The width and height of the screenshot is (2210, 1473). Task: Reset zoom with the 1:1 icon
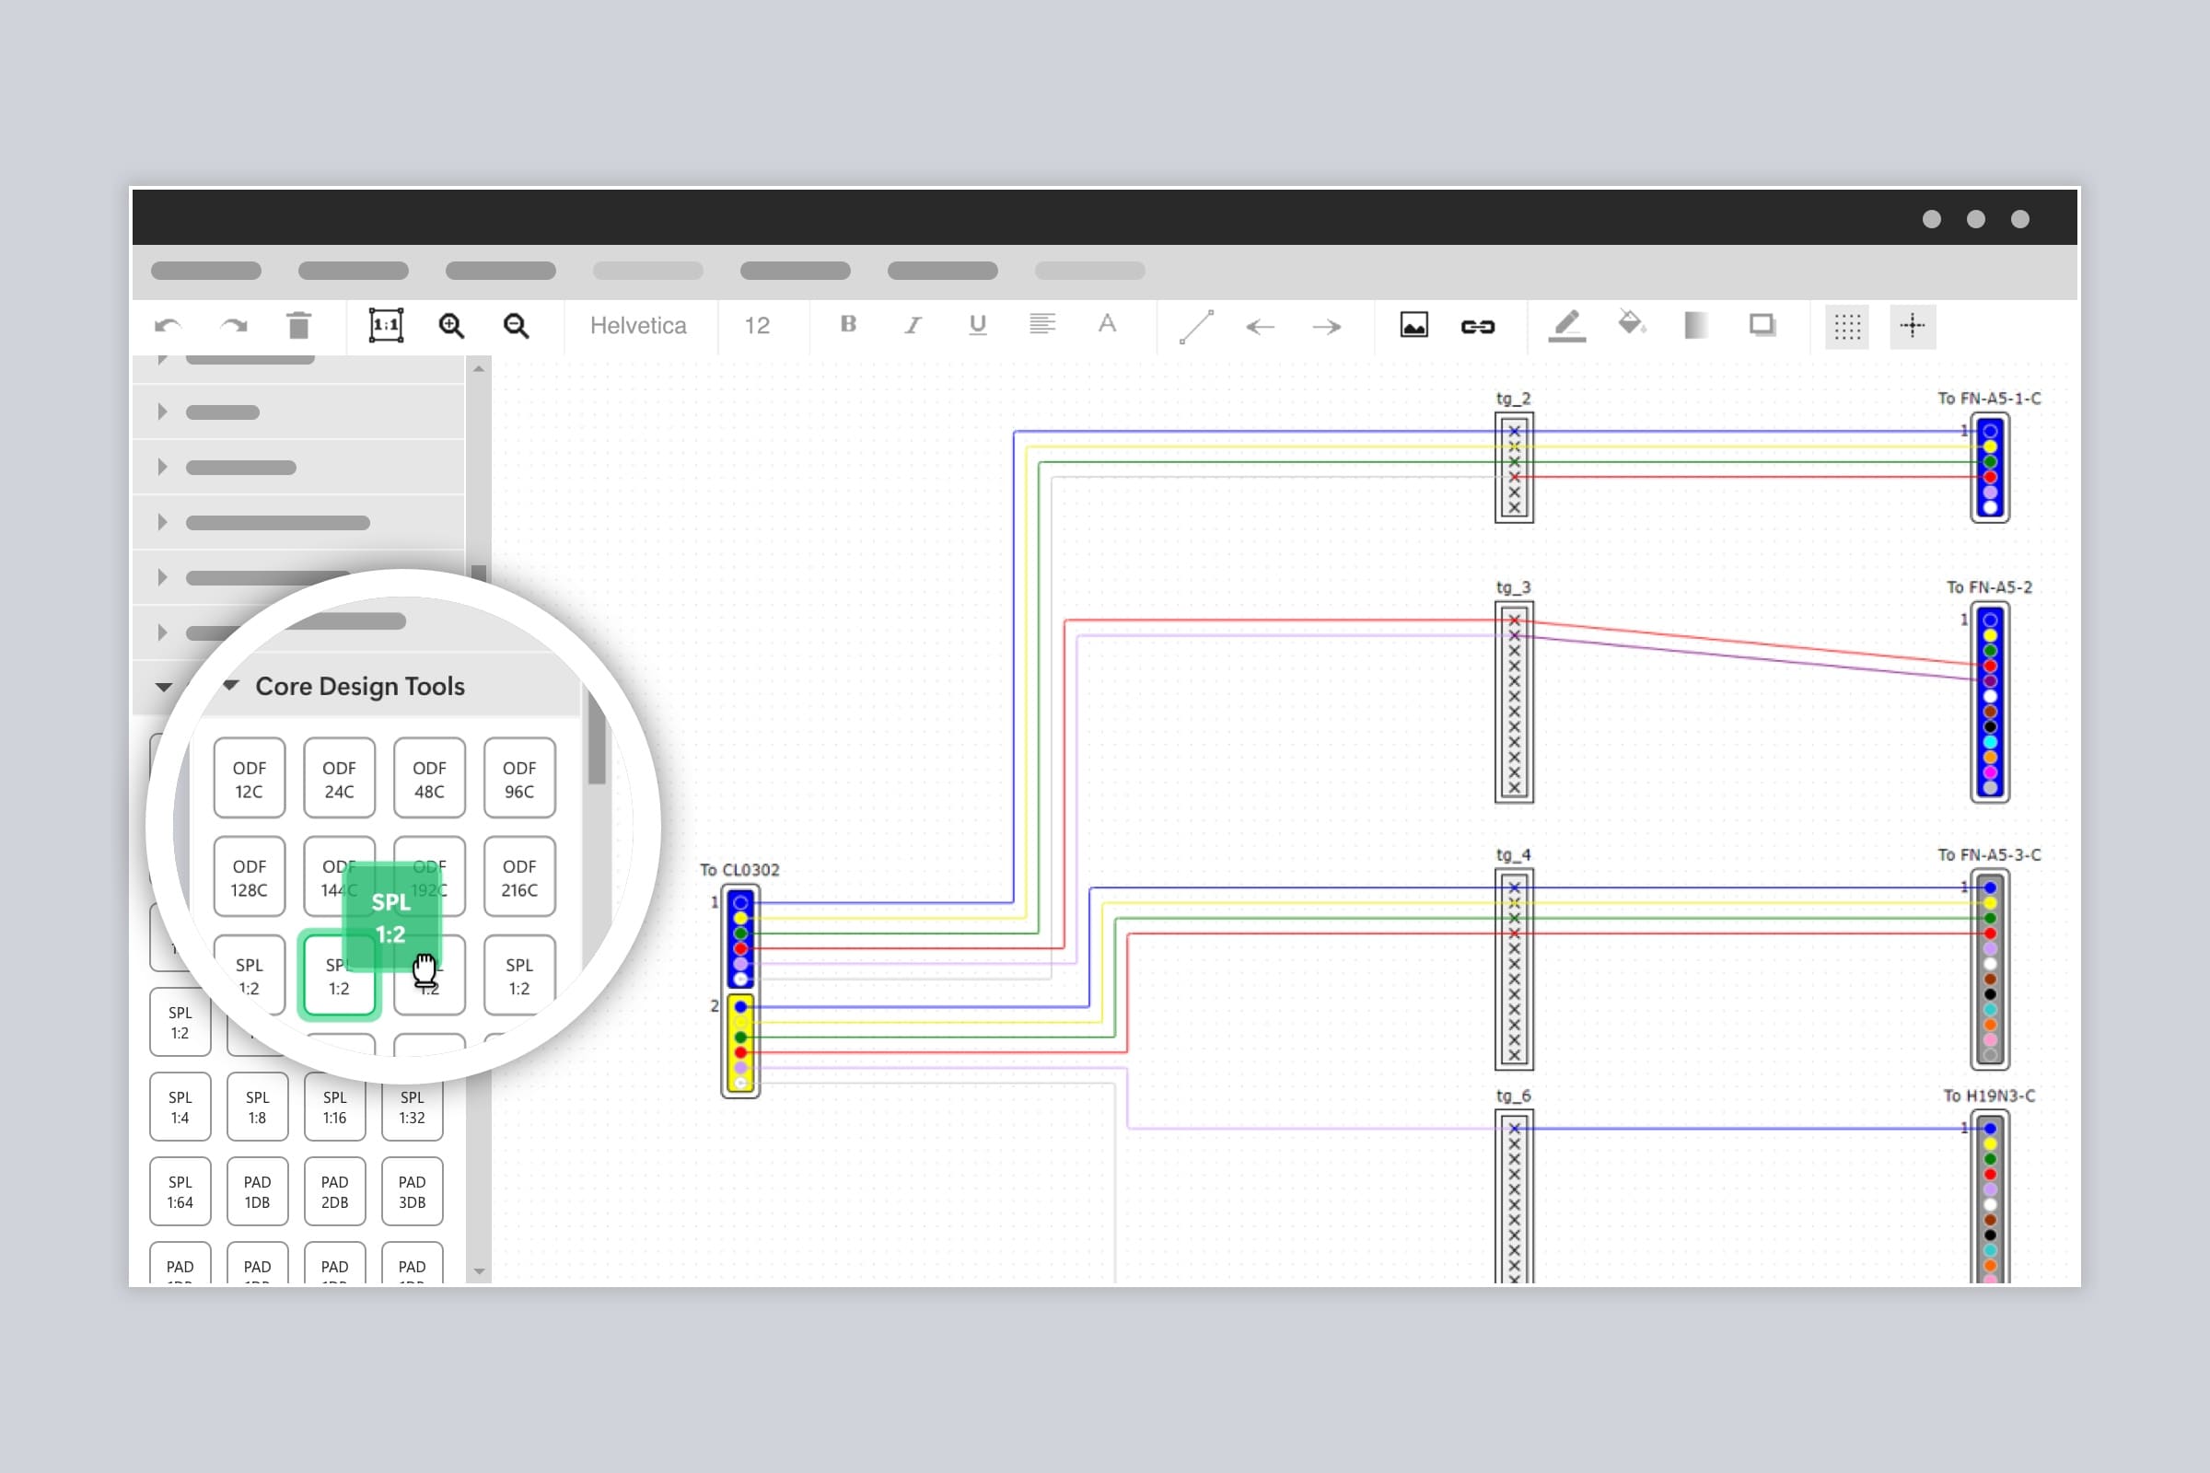[386, 325]
